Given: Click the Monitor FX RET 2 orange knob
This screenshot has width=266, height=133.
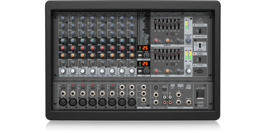Looking at the screenshot, I should tap(167, 40).
